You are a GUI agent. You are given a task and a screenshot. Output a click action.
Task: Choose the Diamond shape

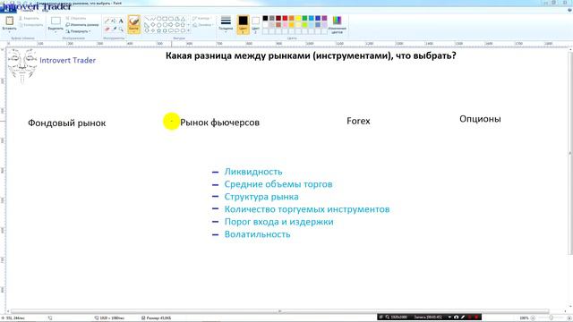pyautogui.click(x=153, y=25)
